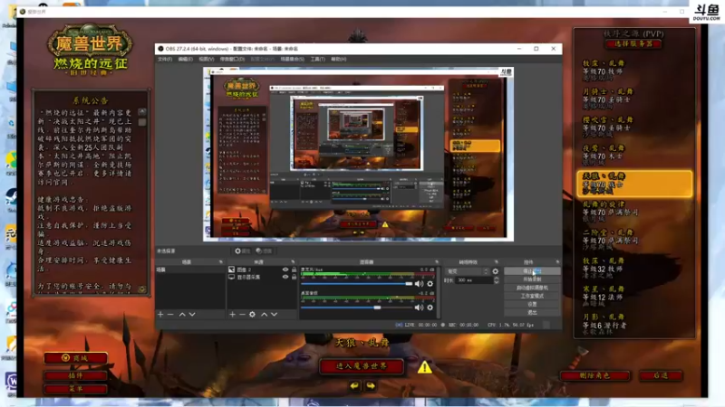Click the 系统公告 panel scrollbar up arrow
The image size is (725, 407).
tap(142, 112)
